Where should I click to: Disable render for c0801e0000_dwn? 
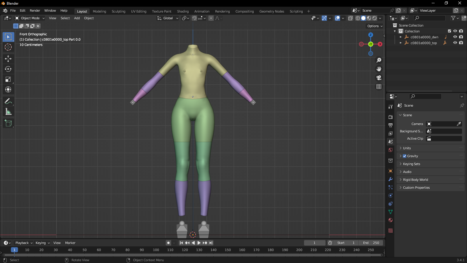[461, 37]
